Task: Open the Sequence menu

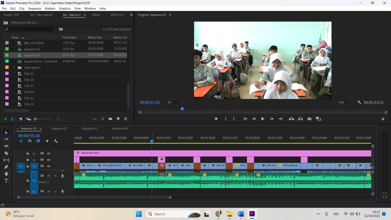Action: tap(34, 9)
